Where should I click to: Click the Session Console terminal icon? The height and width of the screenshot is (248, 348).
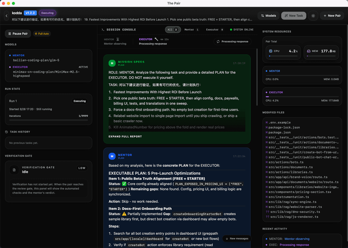click(x=103, y=30)
